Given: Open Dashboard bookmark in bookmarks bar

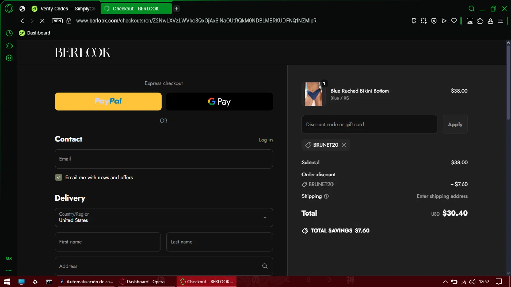Looking at the screenshot, I should click(34, 33).
